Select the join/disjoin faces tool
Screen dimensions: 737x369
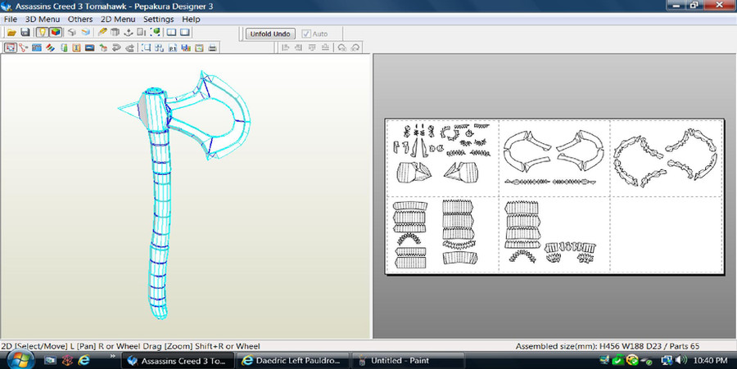(23, 47)
